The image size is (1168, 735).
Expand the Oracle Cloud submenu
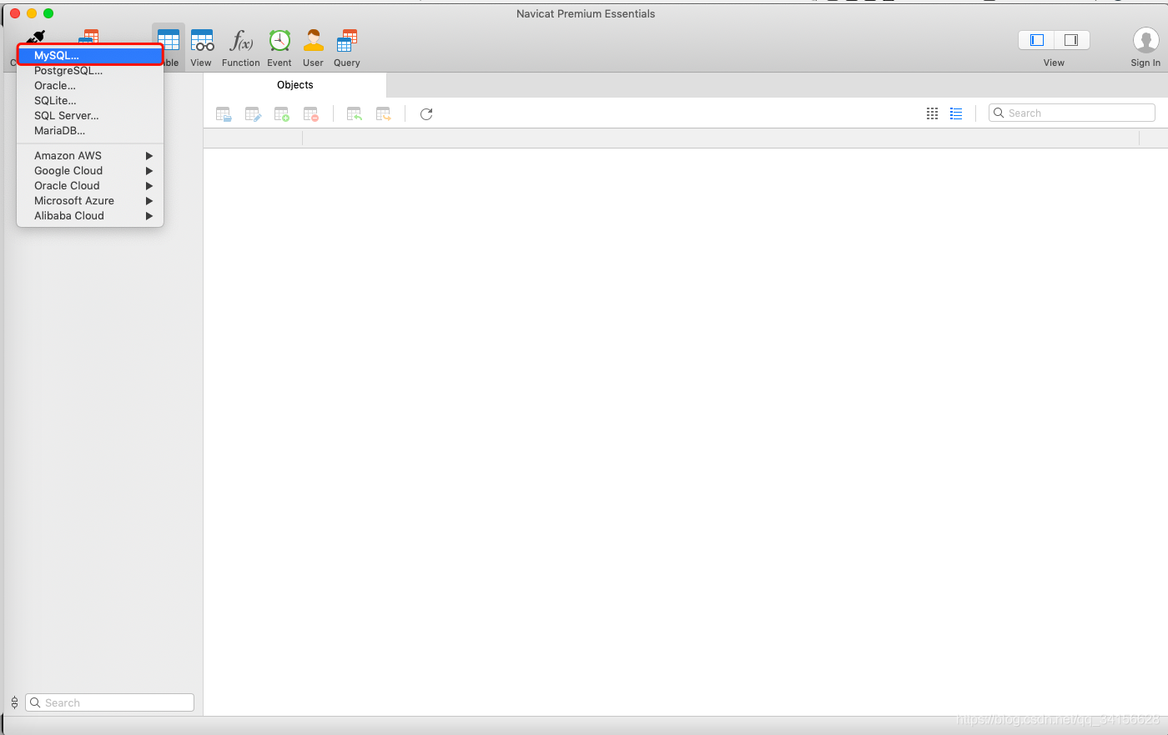(90, 186)
